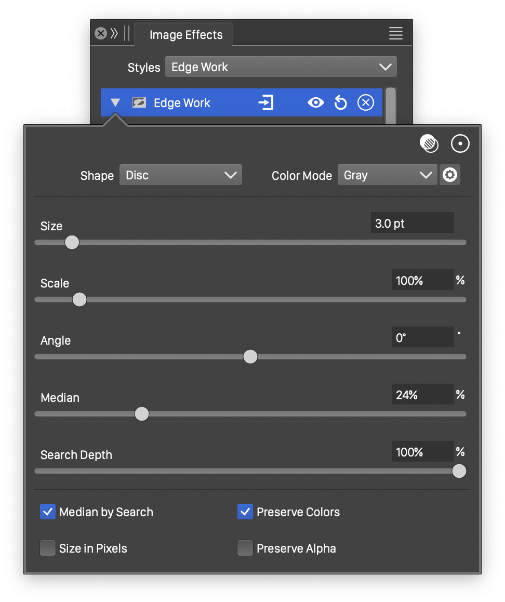Enable Preserve Alpha checkbox
This screenshot has height=602, width=505.
click(x=245, y=548)
